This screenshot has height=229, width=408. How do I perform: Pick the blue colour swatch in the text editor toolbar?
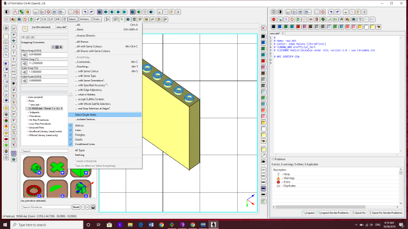[280, 27]
